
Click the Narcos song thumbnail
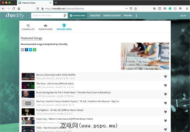coord(28,77)
